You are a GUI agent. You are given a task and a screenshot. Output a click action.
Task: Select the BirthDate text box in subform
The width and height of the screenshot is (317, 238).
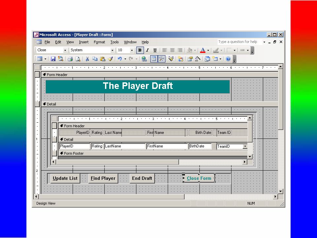[200, 146]
